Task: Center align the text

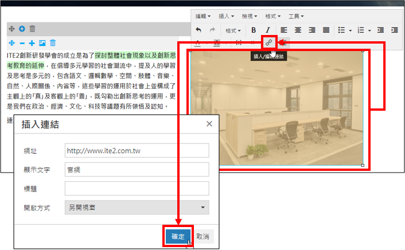Action: 298,30
